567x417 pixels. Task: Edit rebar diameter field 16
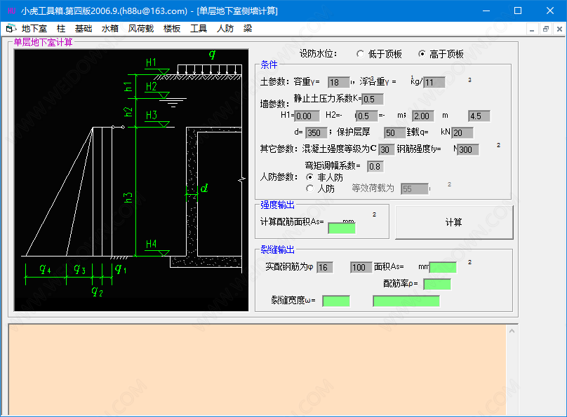(x=325, y=267)
